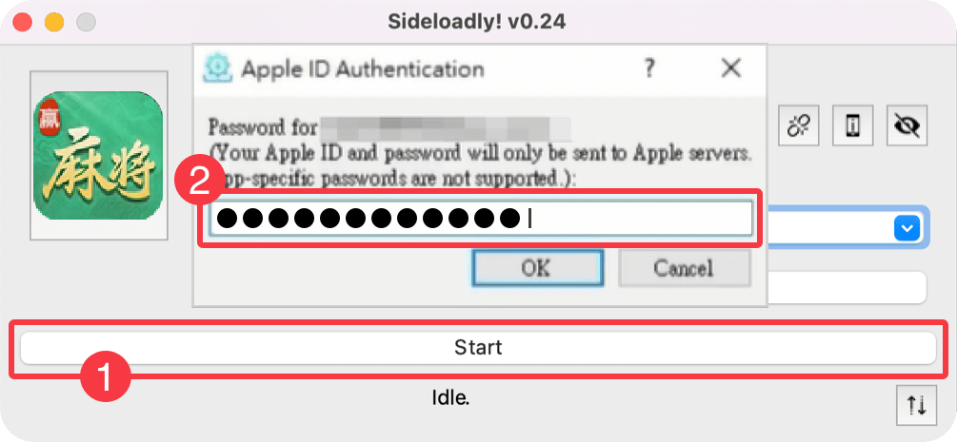Click the up-down arrows log icon
This screenshot has height=442, width=957.
point(916,406)
